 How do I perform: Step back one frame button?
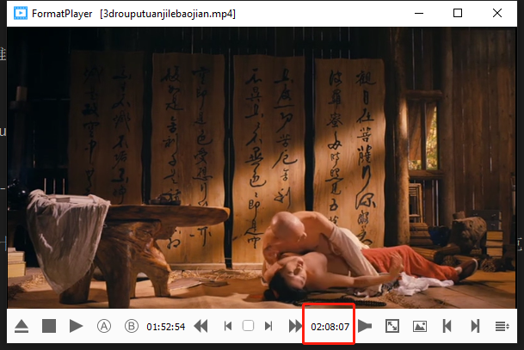[228, 326]
